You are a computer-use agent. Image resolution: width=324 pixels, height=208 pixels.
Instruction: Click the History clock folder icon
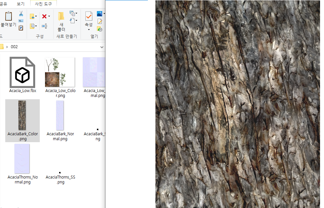tap(100, 29)
